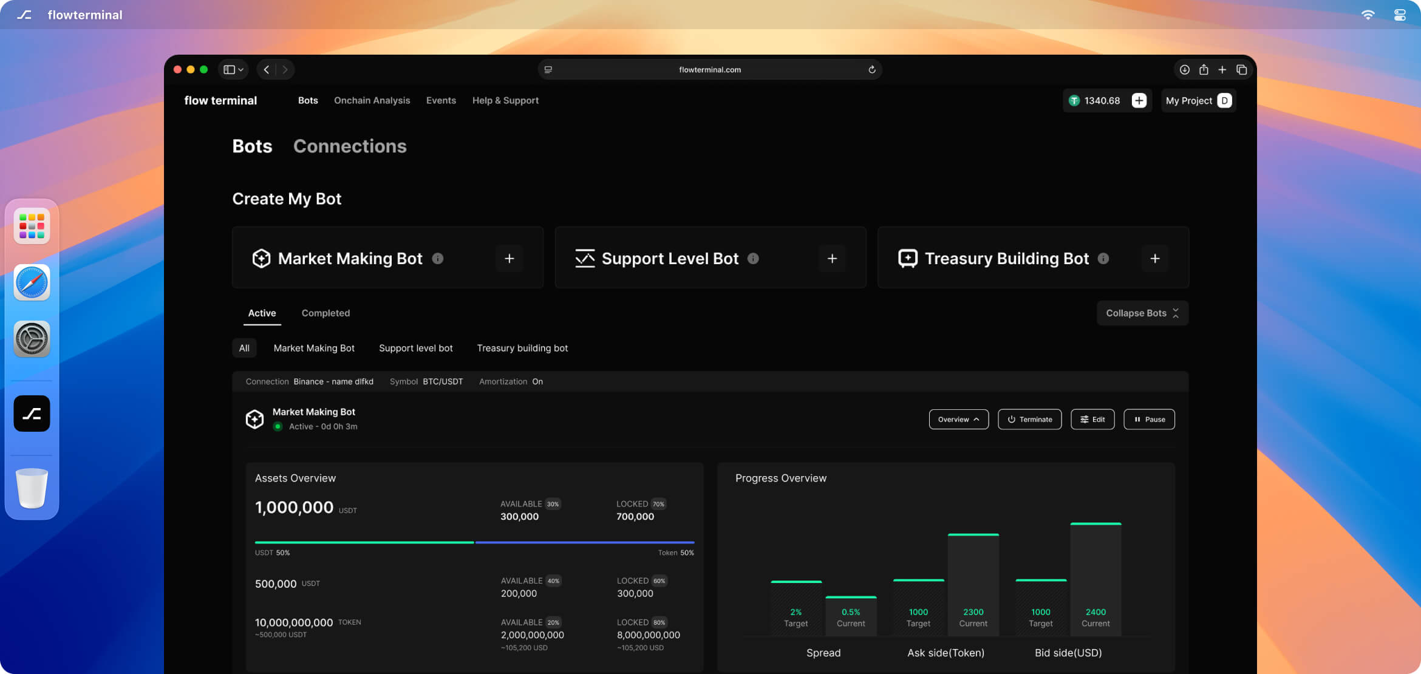This screenshot has height=674, width=1421.
Task: Open the Connections tab
Action: pyautogui.click(x=350, y=146)
